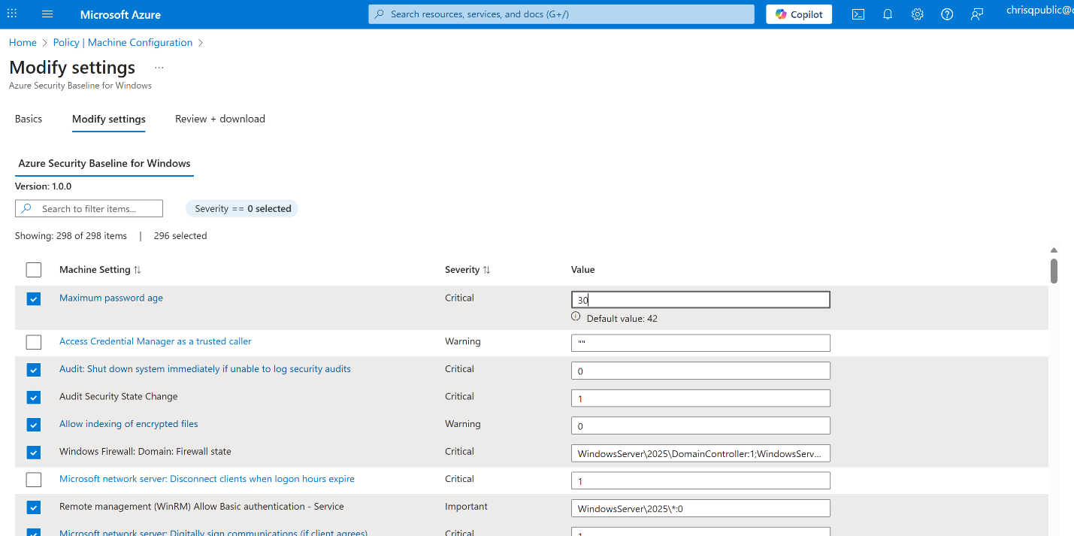Sort the Severity column
Viewport: 1074px width, 536px height.
click(x=467, y=269)
